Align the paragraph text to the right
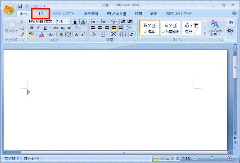Viewport: 240px width, 163px height. pos(107,28)
